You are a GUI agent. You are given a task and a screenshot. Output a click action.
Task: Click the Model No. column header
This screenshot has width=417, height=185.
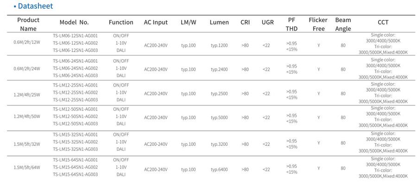click(x=74, y=22)
